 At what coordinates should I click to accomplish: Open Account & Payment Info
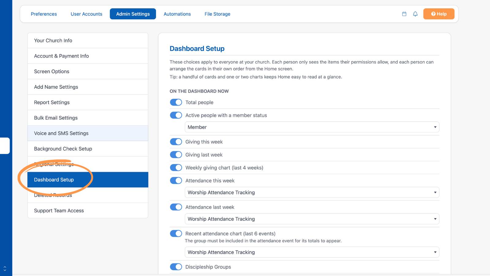(x=88, y=56)
